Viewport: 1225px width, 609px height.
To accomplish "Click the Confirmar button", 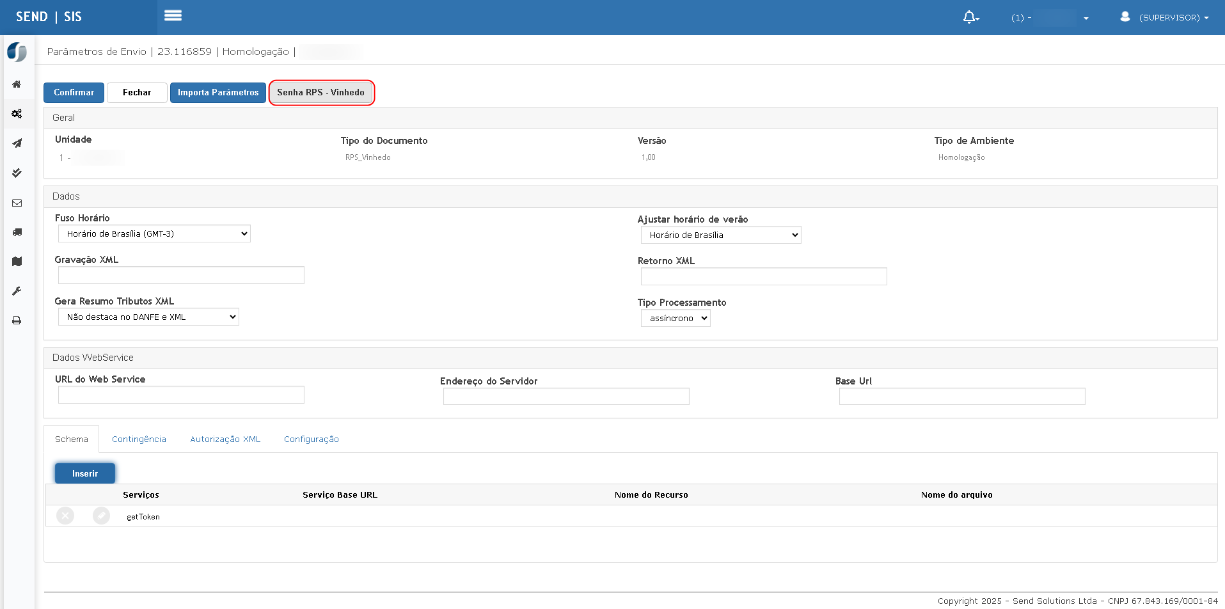I will (x=74, y=93).
